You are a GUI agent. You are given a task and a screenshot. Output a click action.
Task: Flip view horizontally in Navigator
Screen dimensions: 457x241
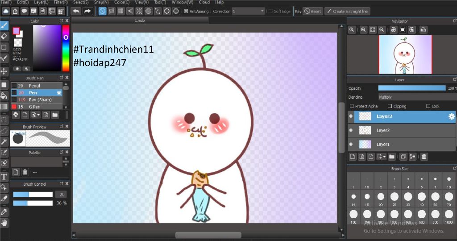[x=424, y=30]
